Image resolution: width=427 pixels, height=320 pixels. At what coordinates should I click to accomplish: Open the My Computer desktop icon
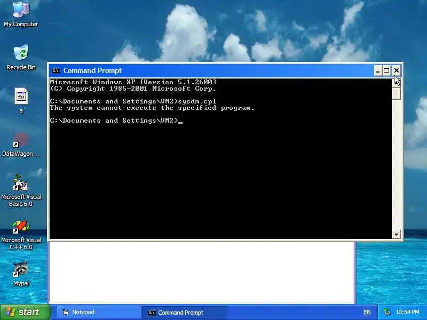tap(21, 14)
